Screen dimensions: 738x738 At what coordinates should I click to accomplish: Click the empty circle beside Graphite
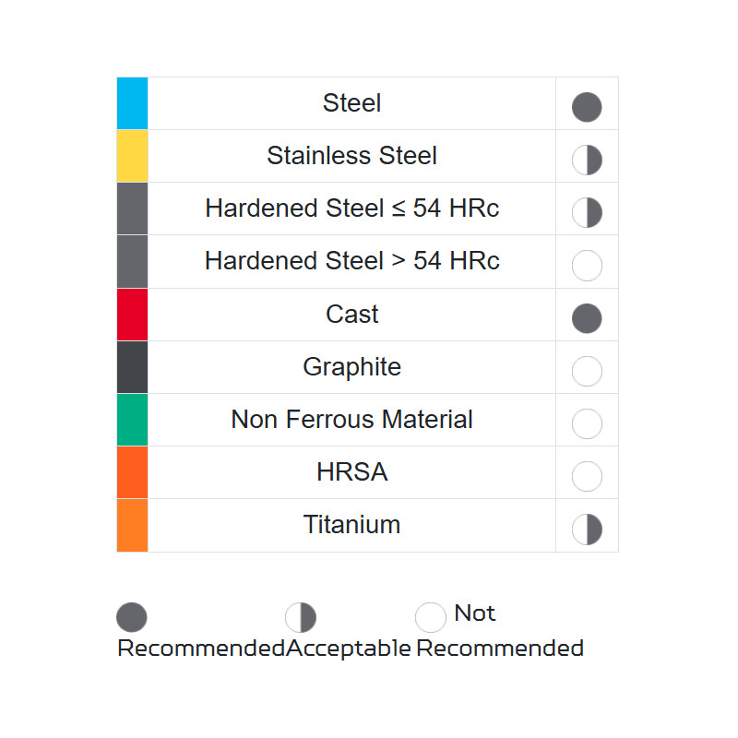(x=587, y=371)
